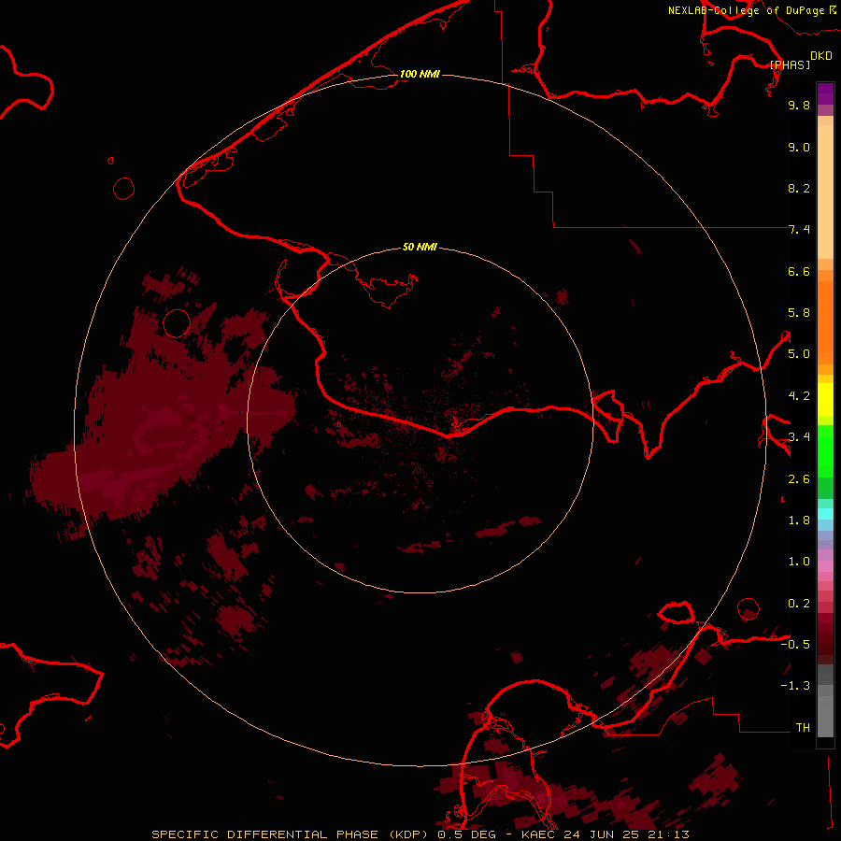841x841 pixels.
Task: Click the 3.4 scale value
Action: 799,437
